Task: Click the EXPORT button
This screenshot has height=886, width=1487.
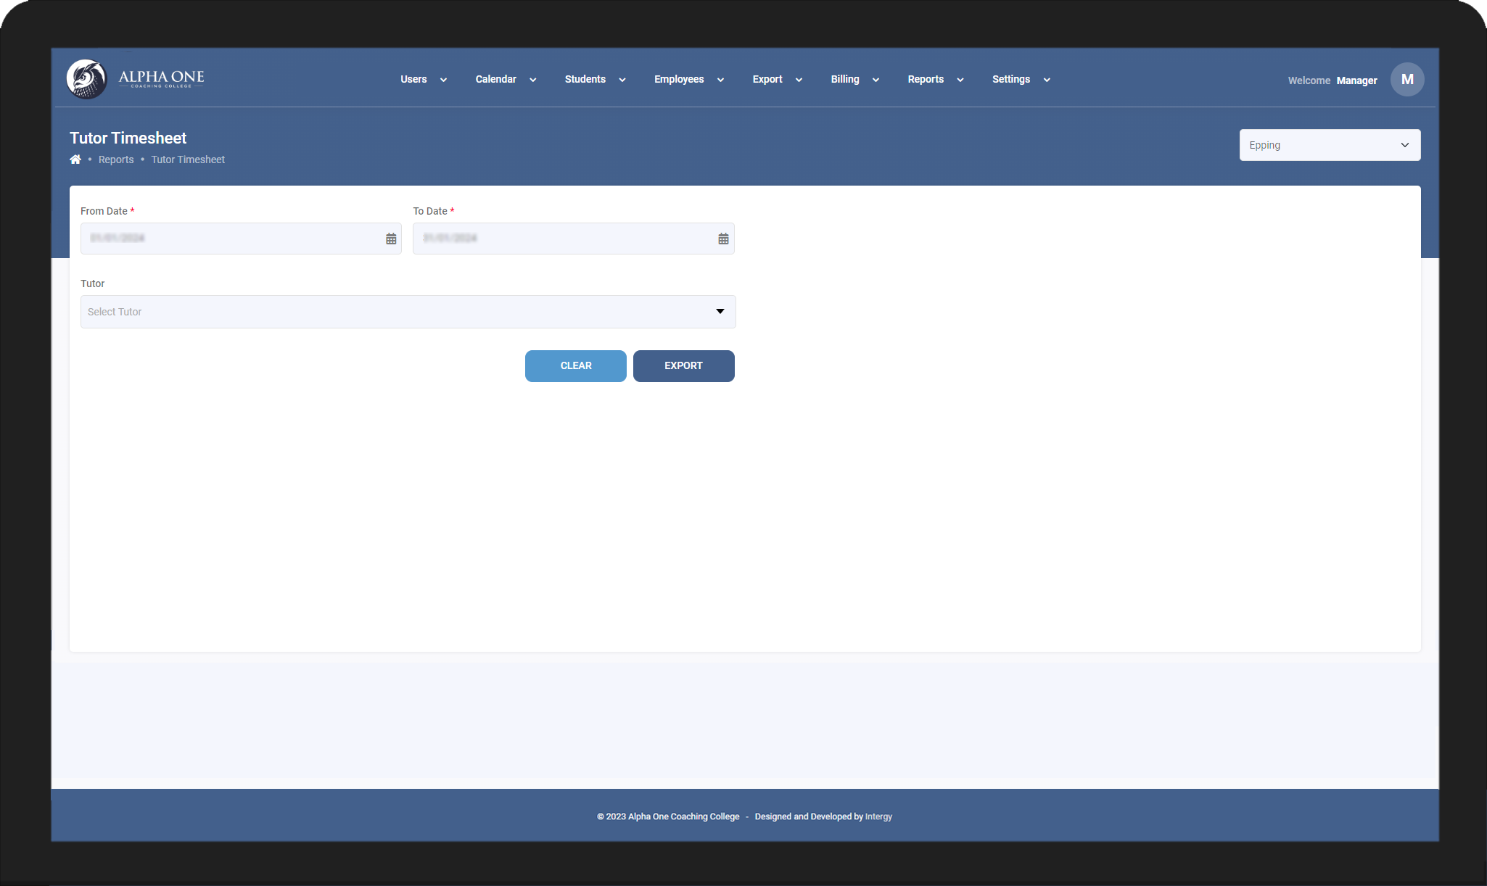Action: (x=683, y=366)
